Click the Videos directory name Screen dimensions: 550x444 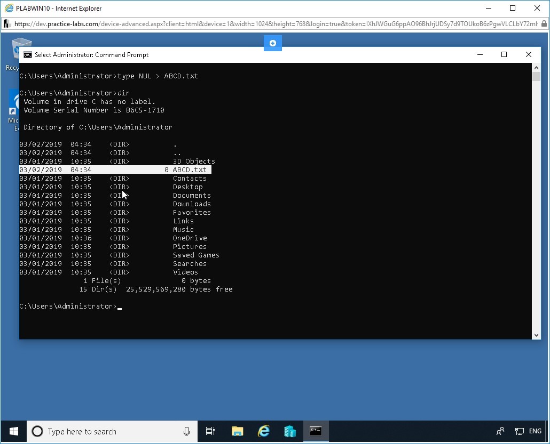point(185,272)
